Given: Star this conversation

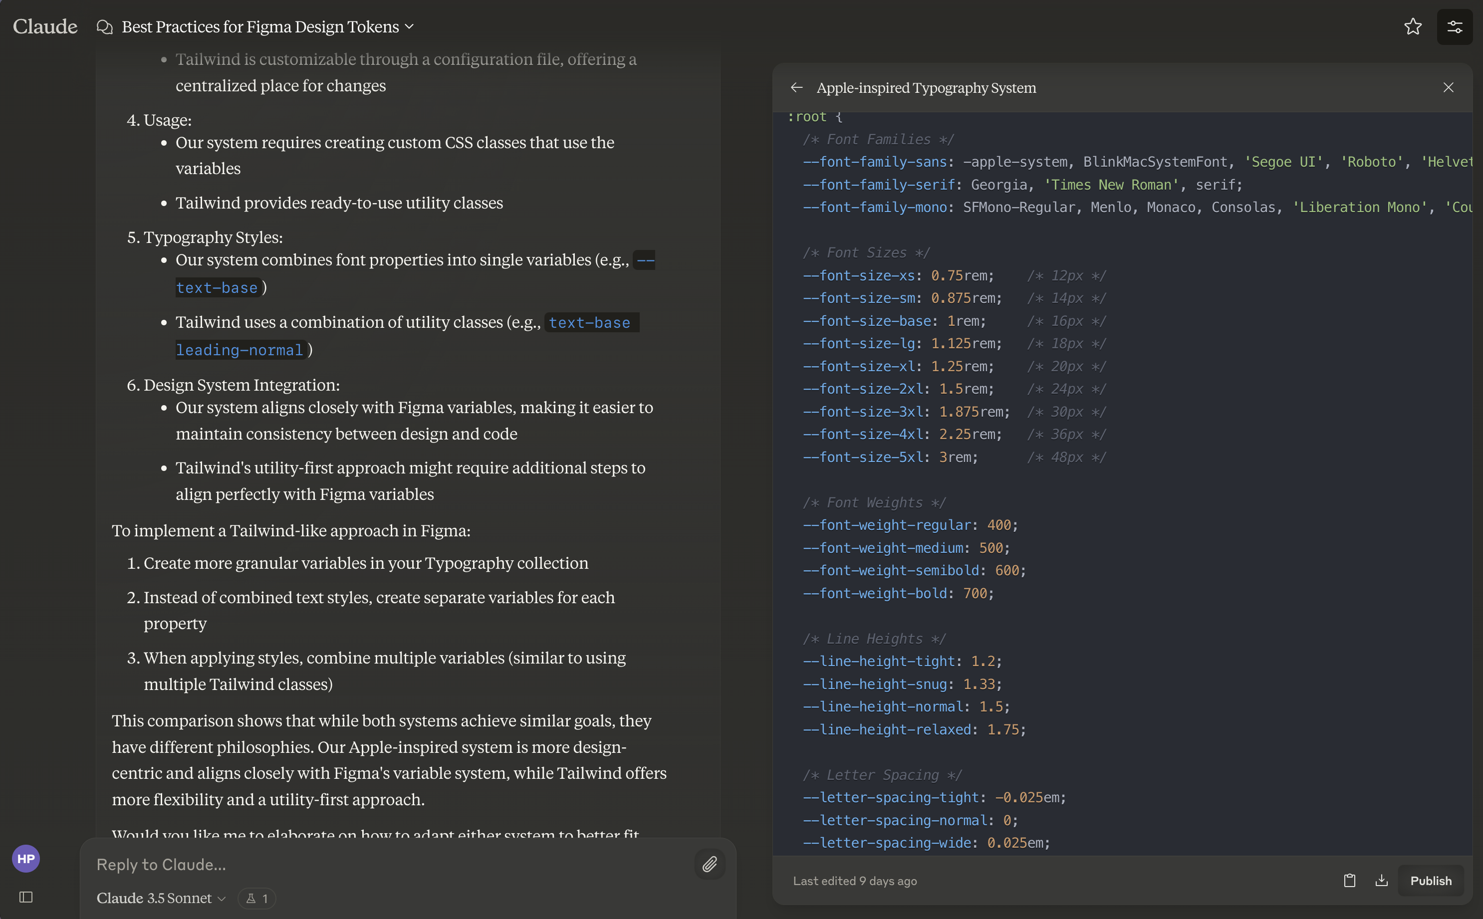Looking at the screenshot, I should pyautogui.click(x=1413, y=27).
